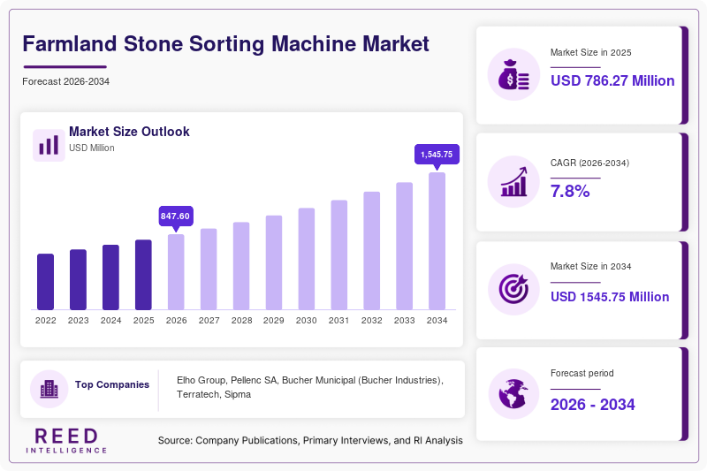
Task: Select the 2029 bar in chart
Action: pyautogui.click(x=274, y=262)
